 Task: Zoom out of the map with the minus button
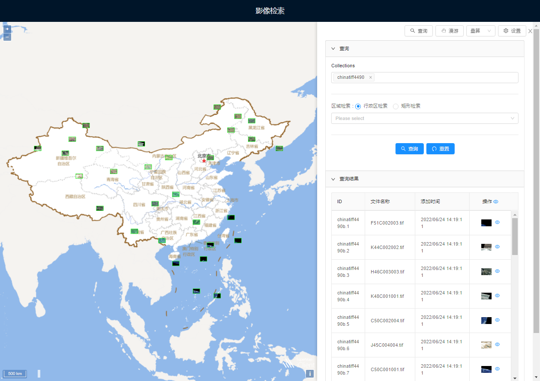[x=7, y=37]
